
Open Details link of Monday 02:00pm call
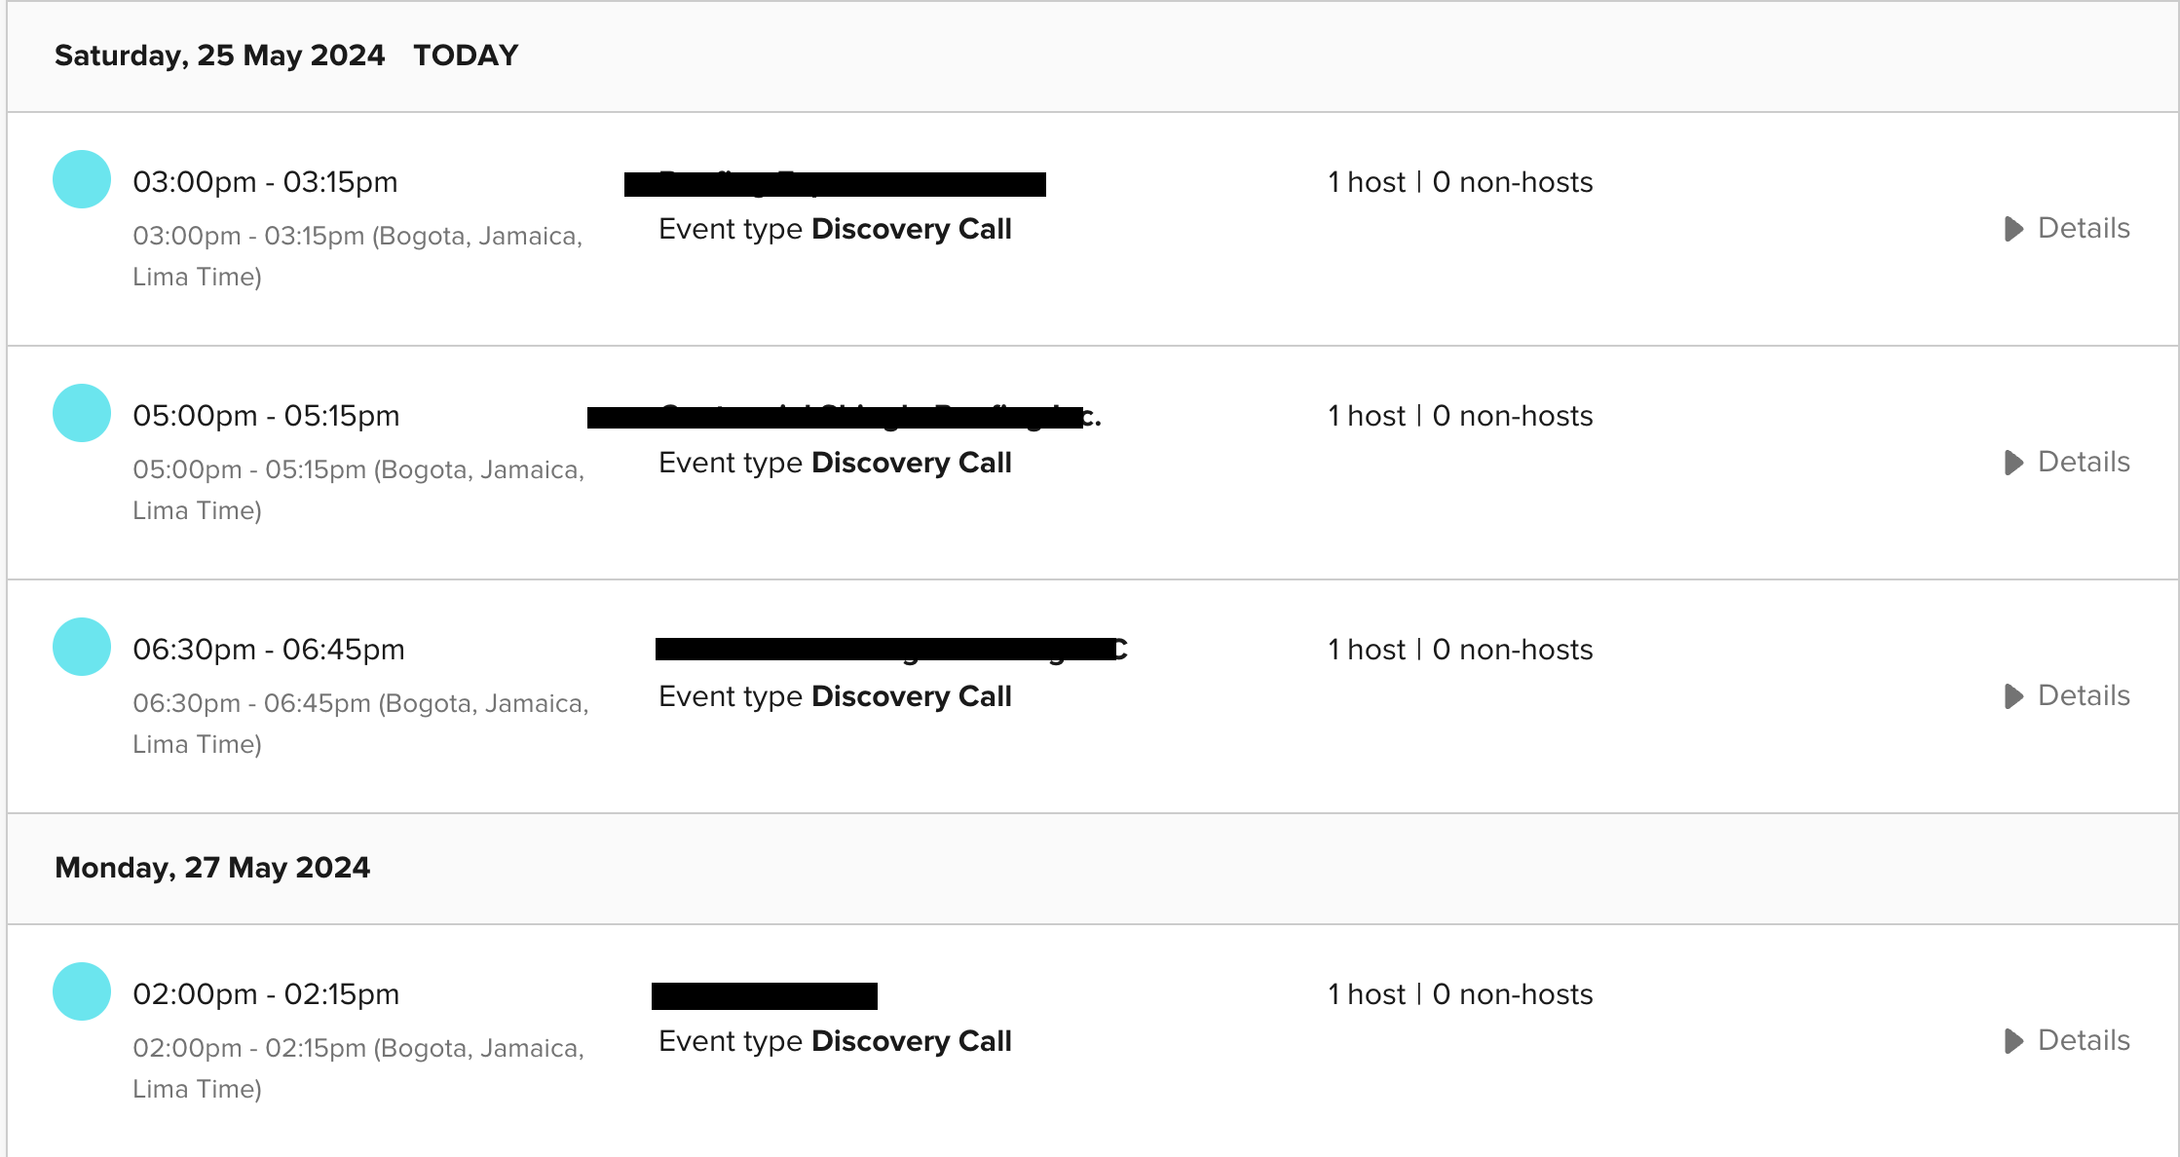click(2084, 1040)
